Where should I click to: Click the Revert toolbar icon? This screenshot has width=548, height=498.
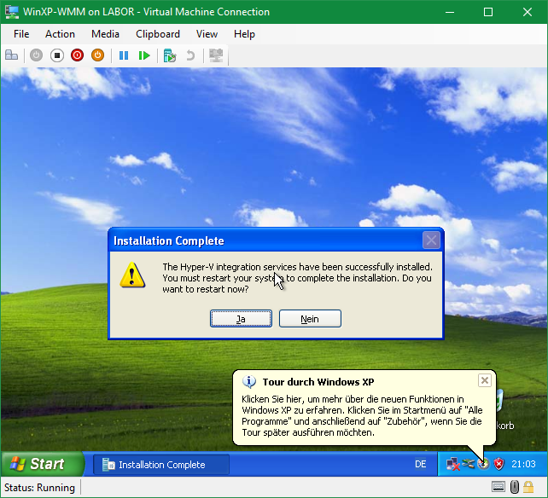click(x=190, y=55)
